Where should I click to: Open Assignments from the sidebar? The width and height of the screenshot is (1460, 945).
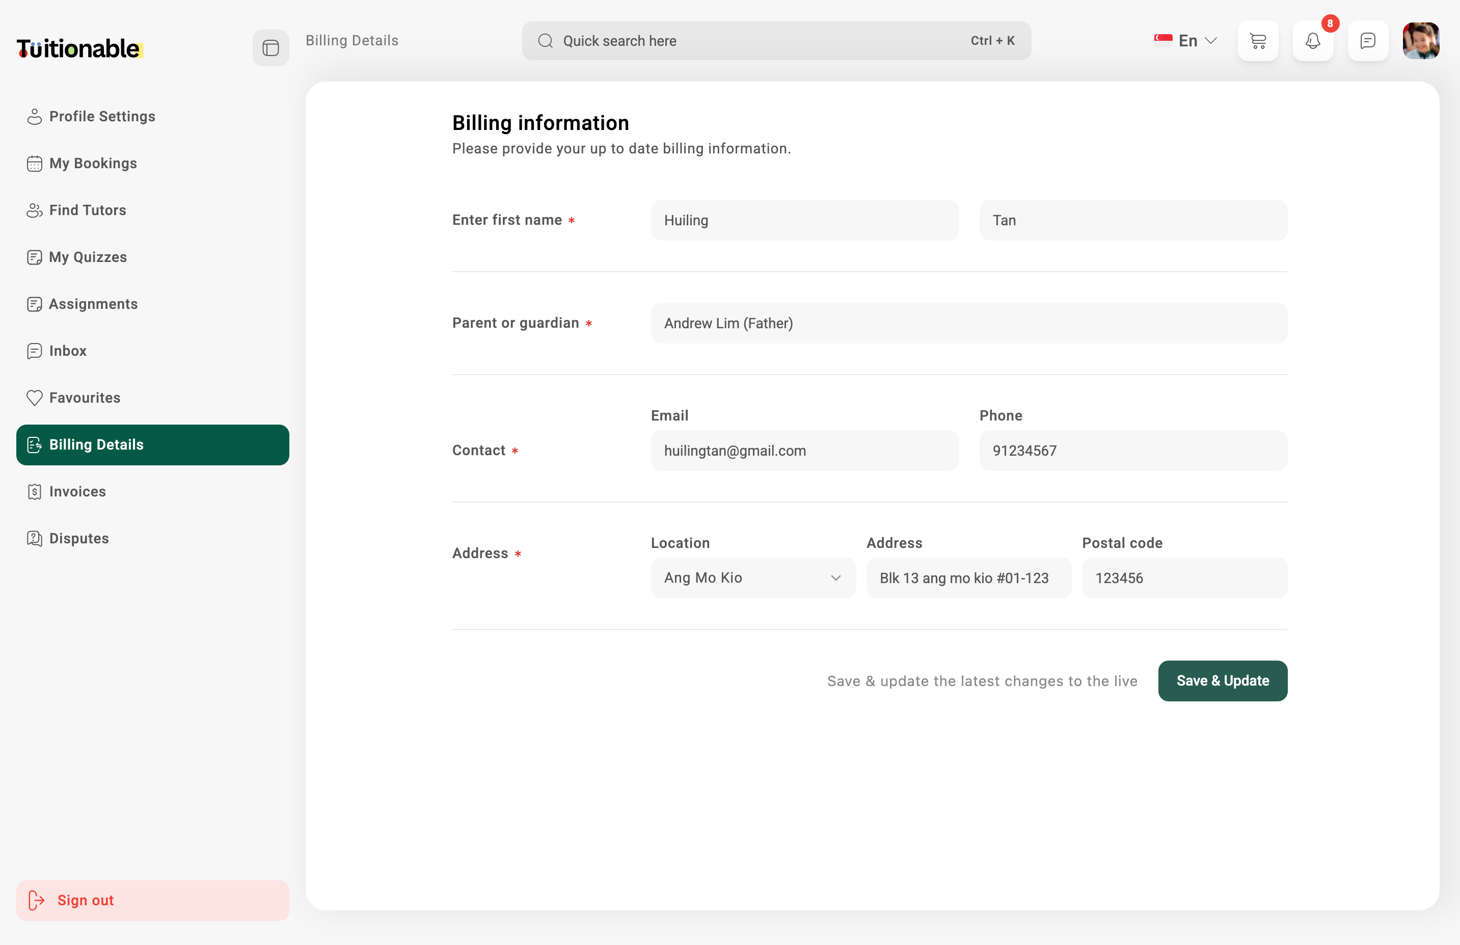[x=93, y=304]
